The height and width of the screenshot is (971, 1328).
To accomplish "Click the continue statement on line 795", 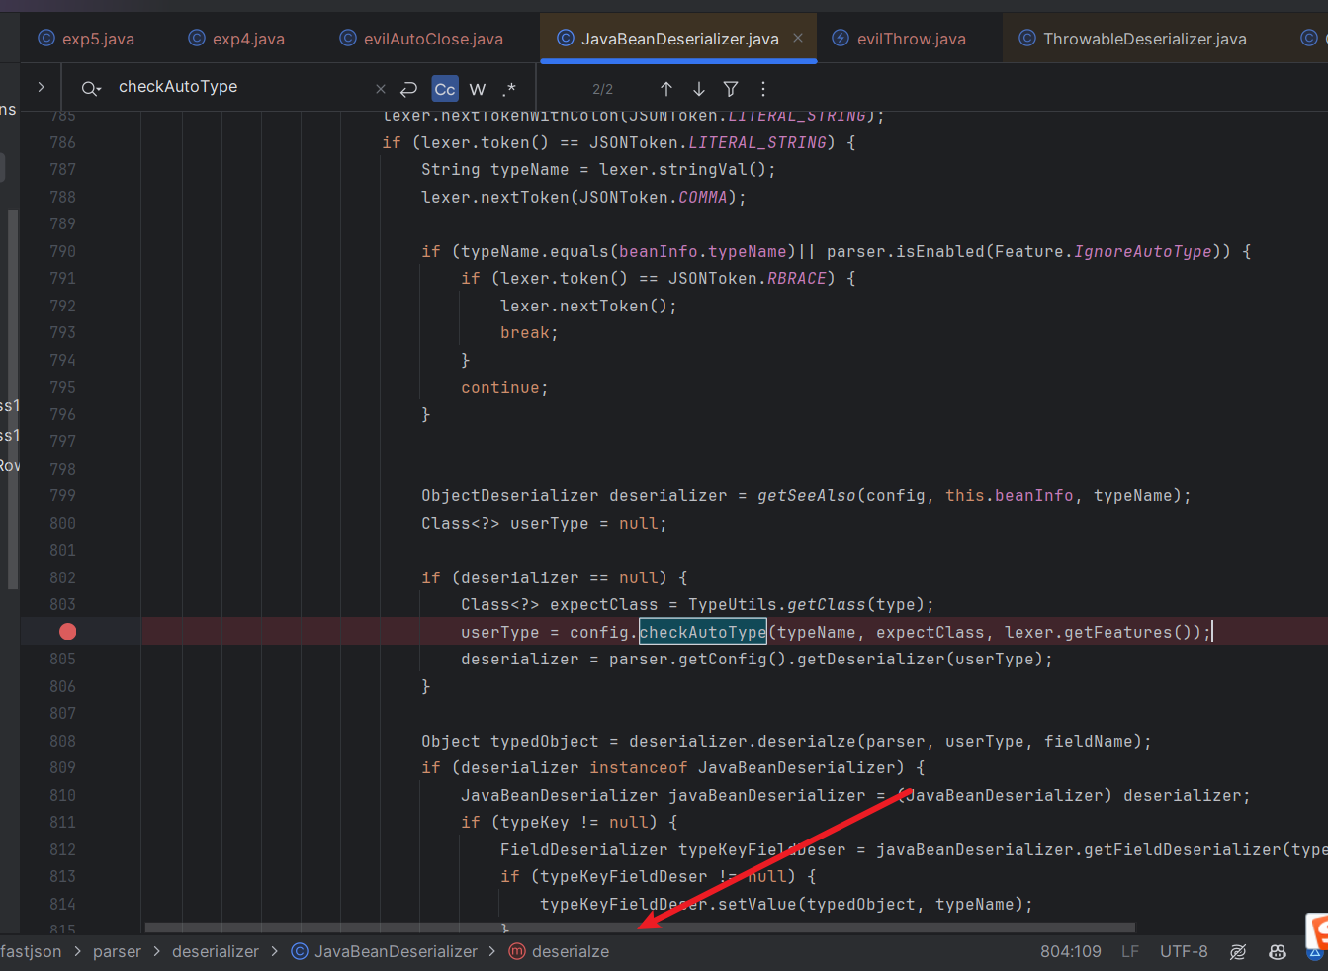I will coord(500,388).
